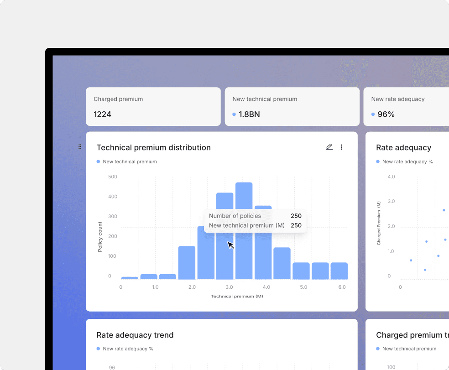Click the 'New technical premium (M)' tooltip row

click(255, 225)
